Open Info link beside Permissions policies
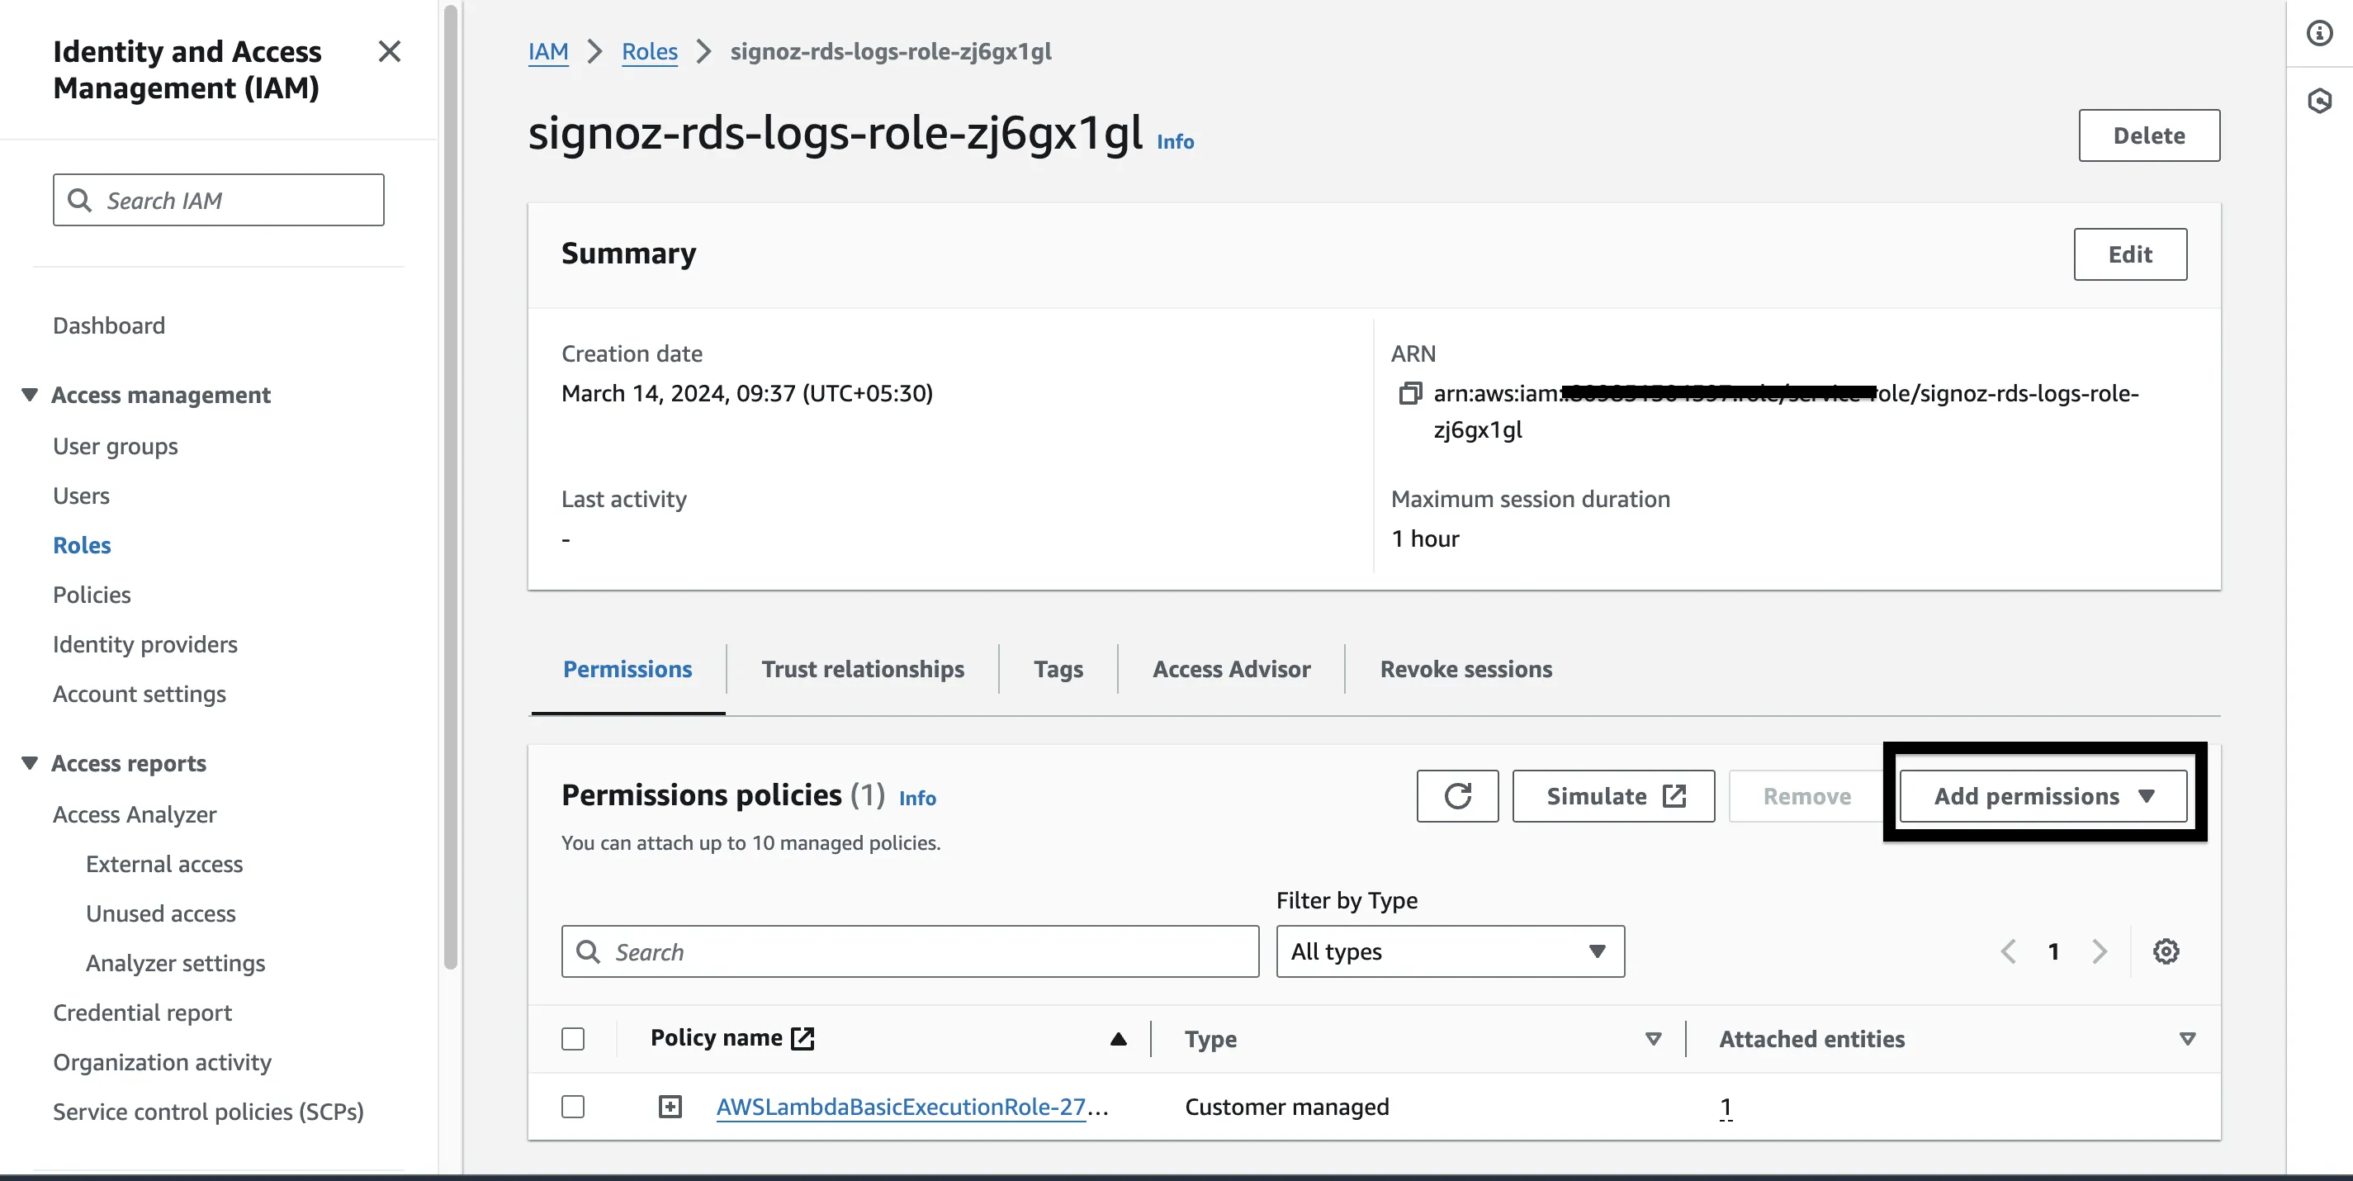Image resolution: width=2353 pixels, height=1181 pixels. [x=917, y=799]
